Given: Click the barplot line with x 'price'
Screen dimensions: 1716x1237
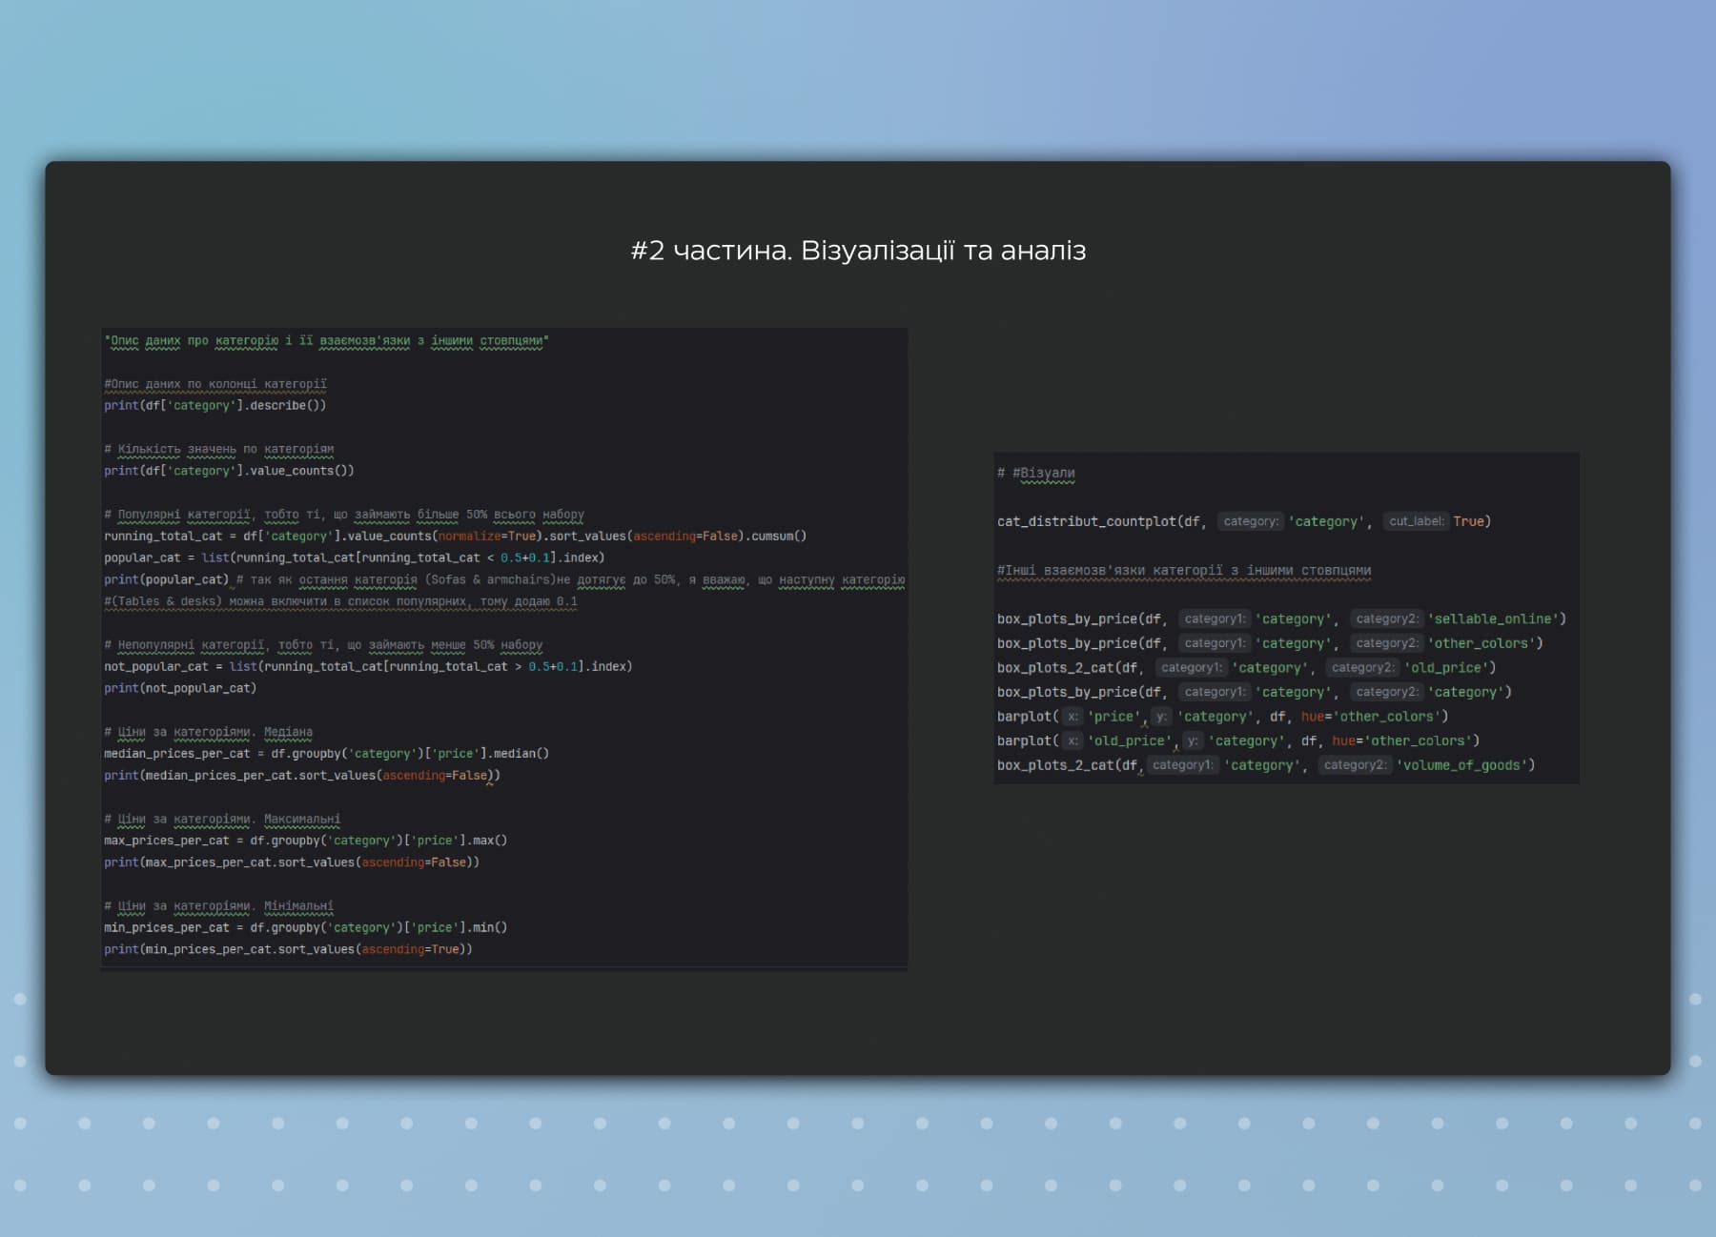Looking at the screenshot, I should coord(1223,717).
